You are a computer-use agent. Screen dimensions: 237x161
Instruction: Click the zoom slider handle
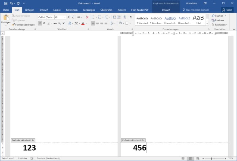(x=212, y=158)
